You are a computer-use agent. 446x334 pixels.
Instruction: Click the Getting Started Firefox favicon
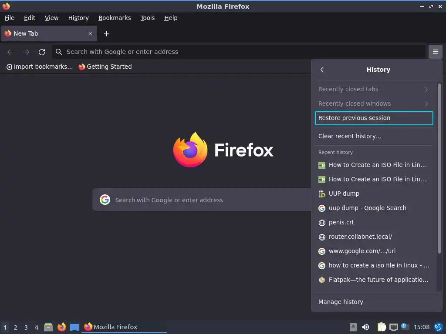(x=82, y=67)
